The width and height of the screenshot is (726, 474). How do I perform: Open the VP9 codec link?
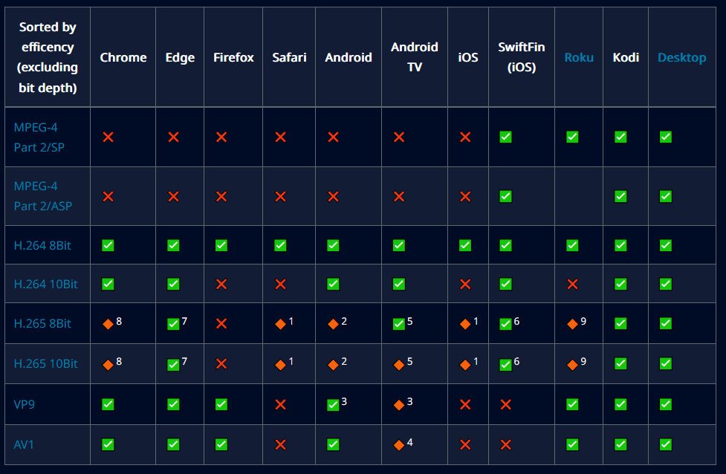click(x=24, y=403)
